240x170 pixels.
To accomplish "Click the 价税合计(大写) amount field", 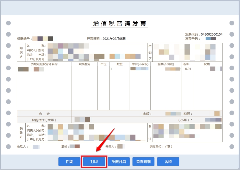I will tap(83, 120).
